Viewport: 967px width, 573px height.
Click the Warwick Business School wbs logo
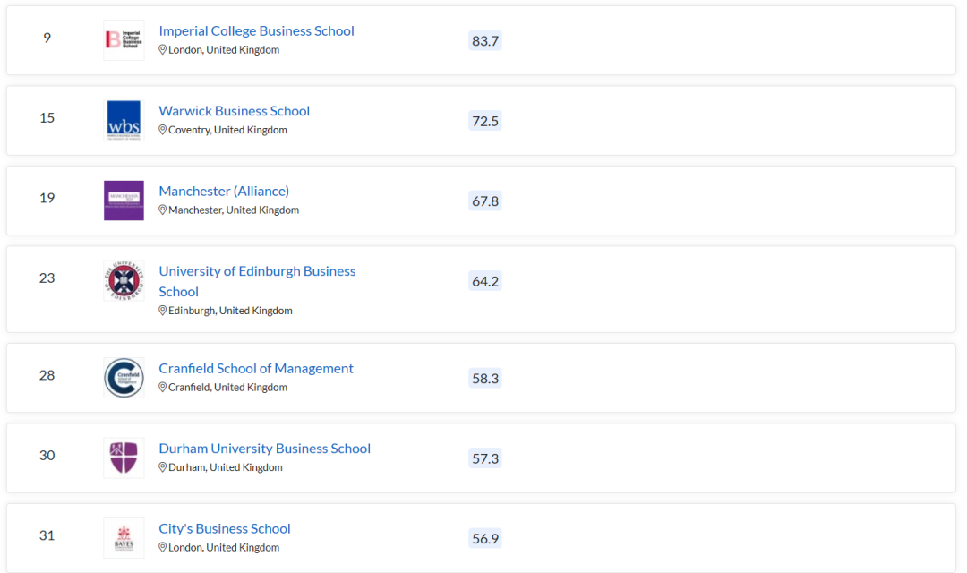124,120
